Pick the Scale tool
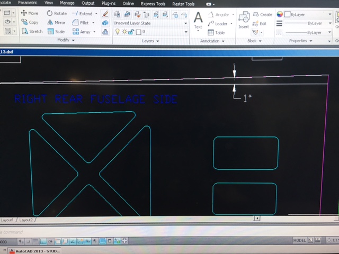 click(x=55, y=32)
